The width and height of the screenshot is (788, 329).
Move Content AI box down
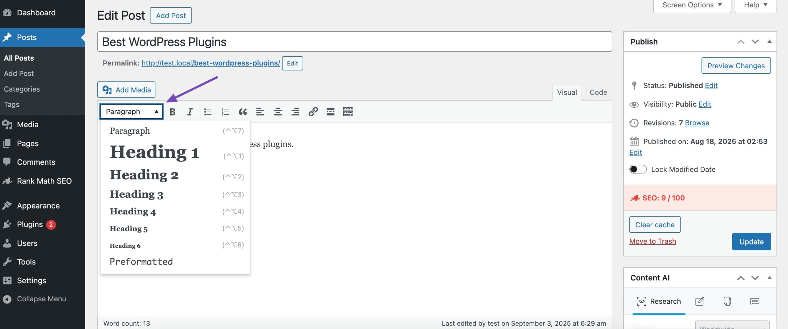click(x=755, y=278)
